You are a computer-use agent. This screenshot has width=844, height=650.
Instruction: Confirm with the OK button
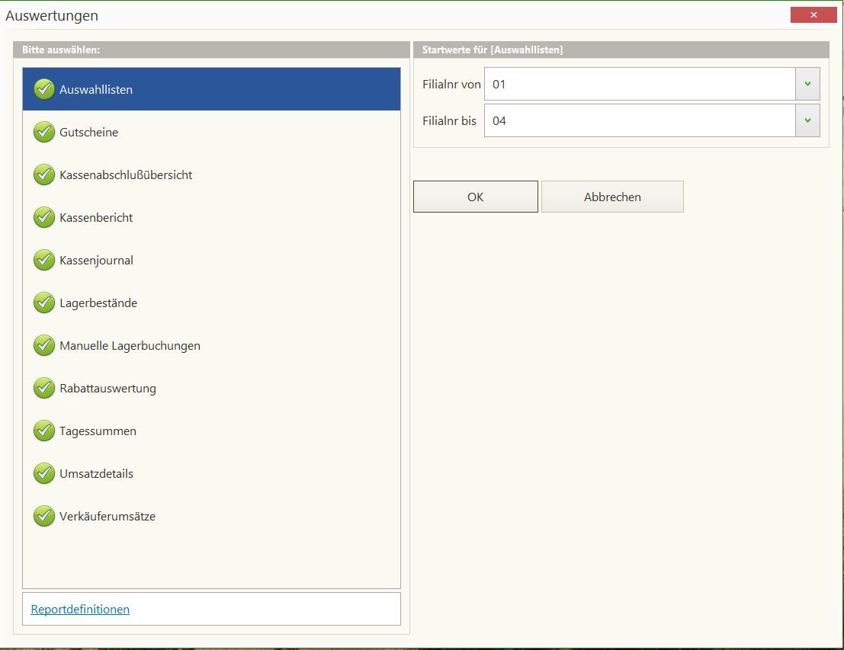pyautogui.click(x=475, y=197)
